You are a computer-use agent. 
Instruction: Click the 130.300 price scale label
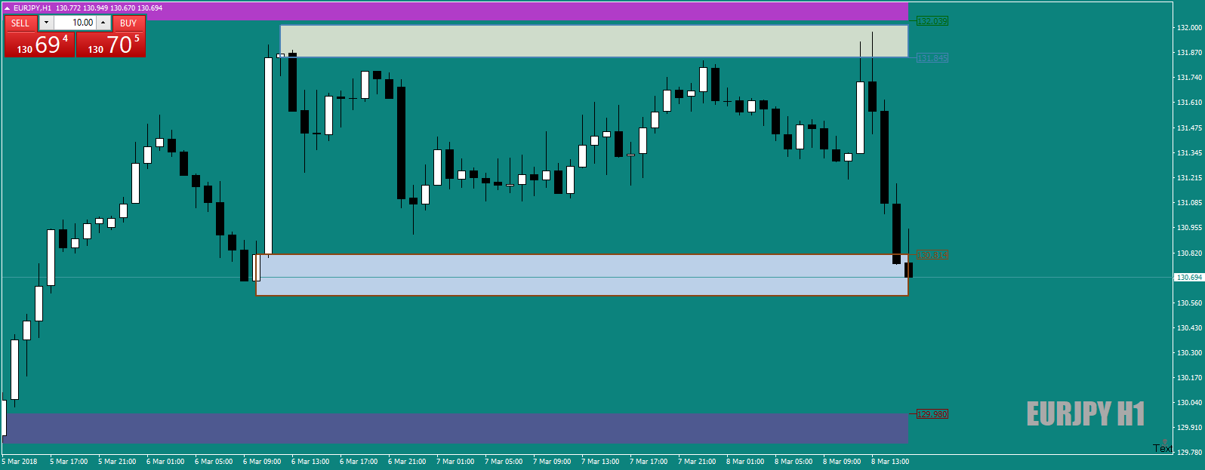[x=1189, y=353]
